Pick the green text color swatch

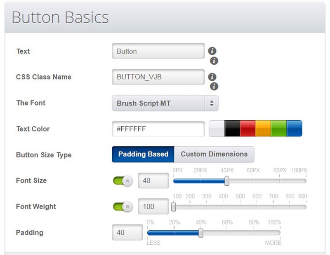[279, 129]
